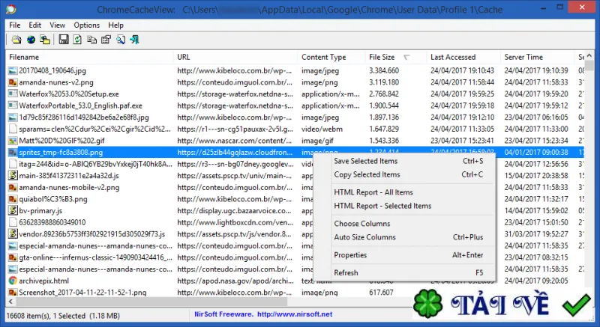Click the blank file icon of 636283988860349010
This screenshot has height=327, width=600.
point(13,222)
